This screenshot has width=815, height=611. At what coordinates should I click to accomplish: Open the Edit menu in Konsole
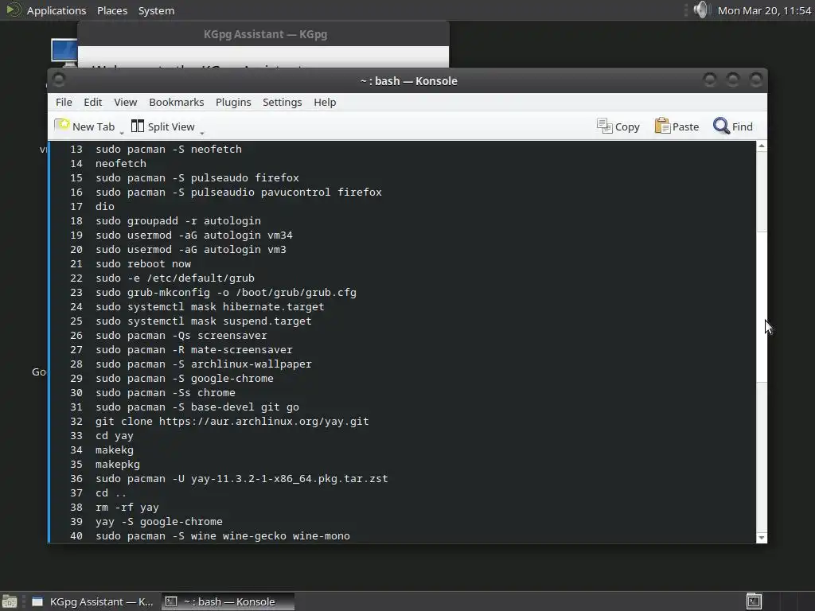coord(92,103)
